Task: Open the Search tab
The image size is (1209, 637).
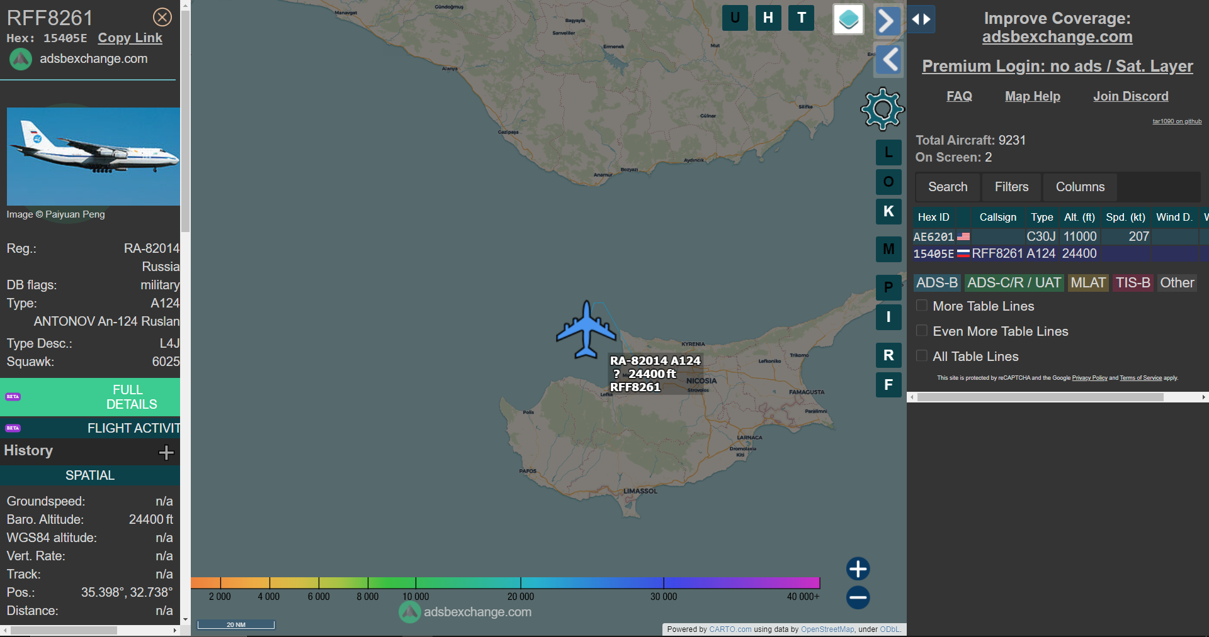Action: pos(948,187)
